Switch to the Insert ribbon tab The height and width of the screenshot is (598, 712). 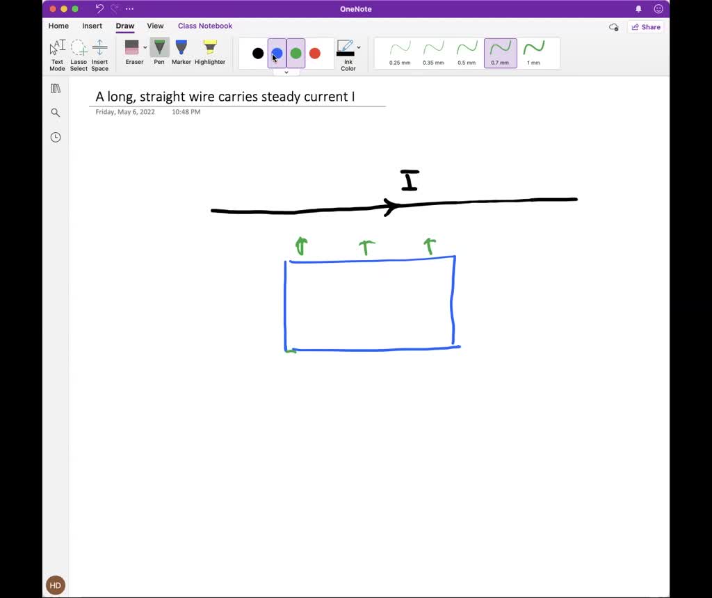92,26
